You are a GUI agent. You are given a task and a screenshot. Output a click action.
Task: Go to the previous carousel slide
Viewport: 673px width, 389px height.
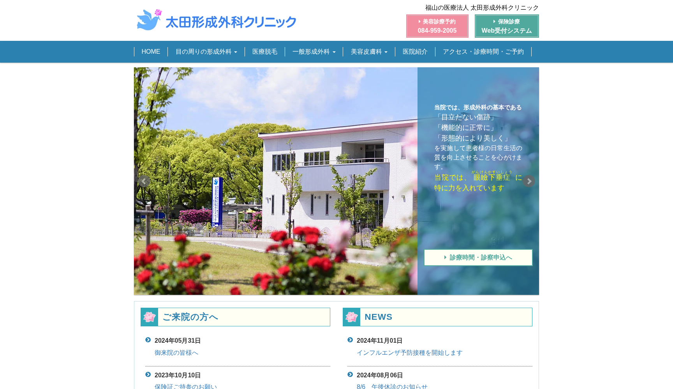pyautogui.click(x=144, y=181)
